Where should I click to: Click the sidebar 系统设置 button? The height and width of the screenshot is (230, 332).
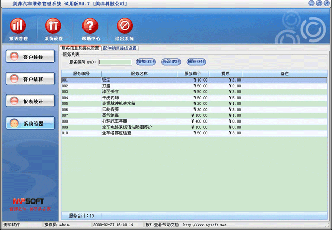(30, 124)
